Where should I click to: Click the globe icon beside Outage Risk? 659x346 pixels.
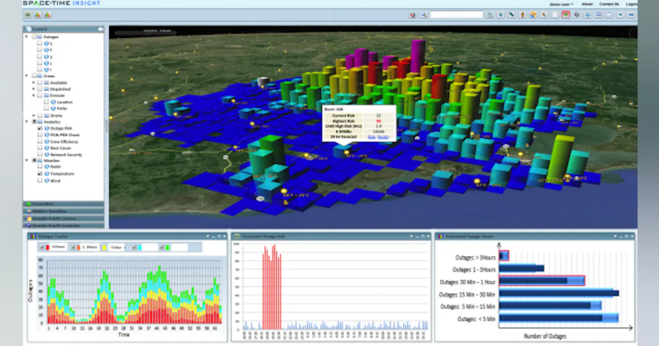[47, 128]
